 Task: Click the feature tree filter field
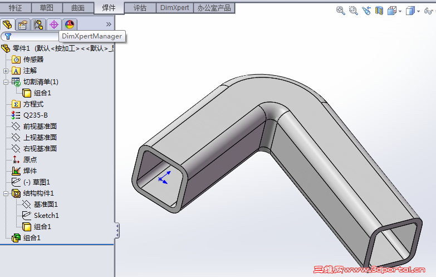pyautogui.click(x=31, y=36)
